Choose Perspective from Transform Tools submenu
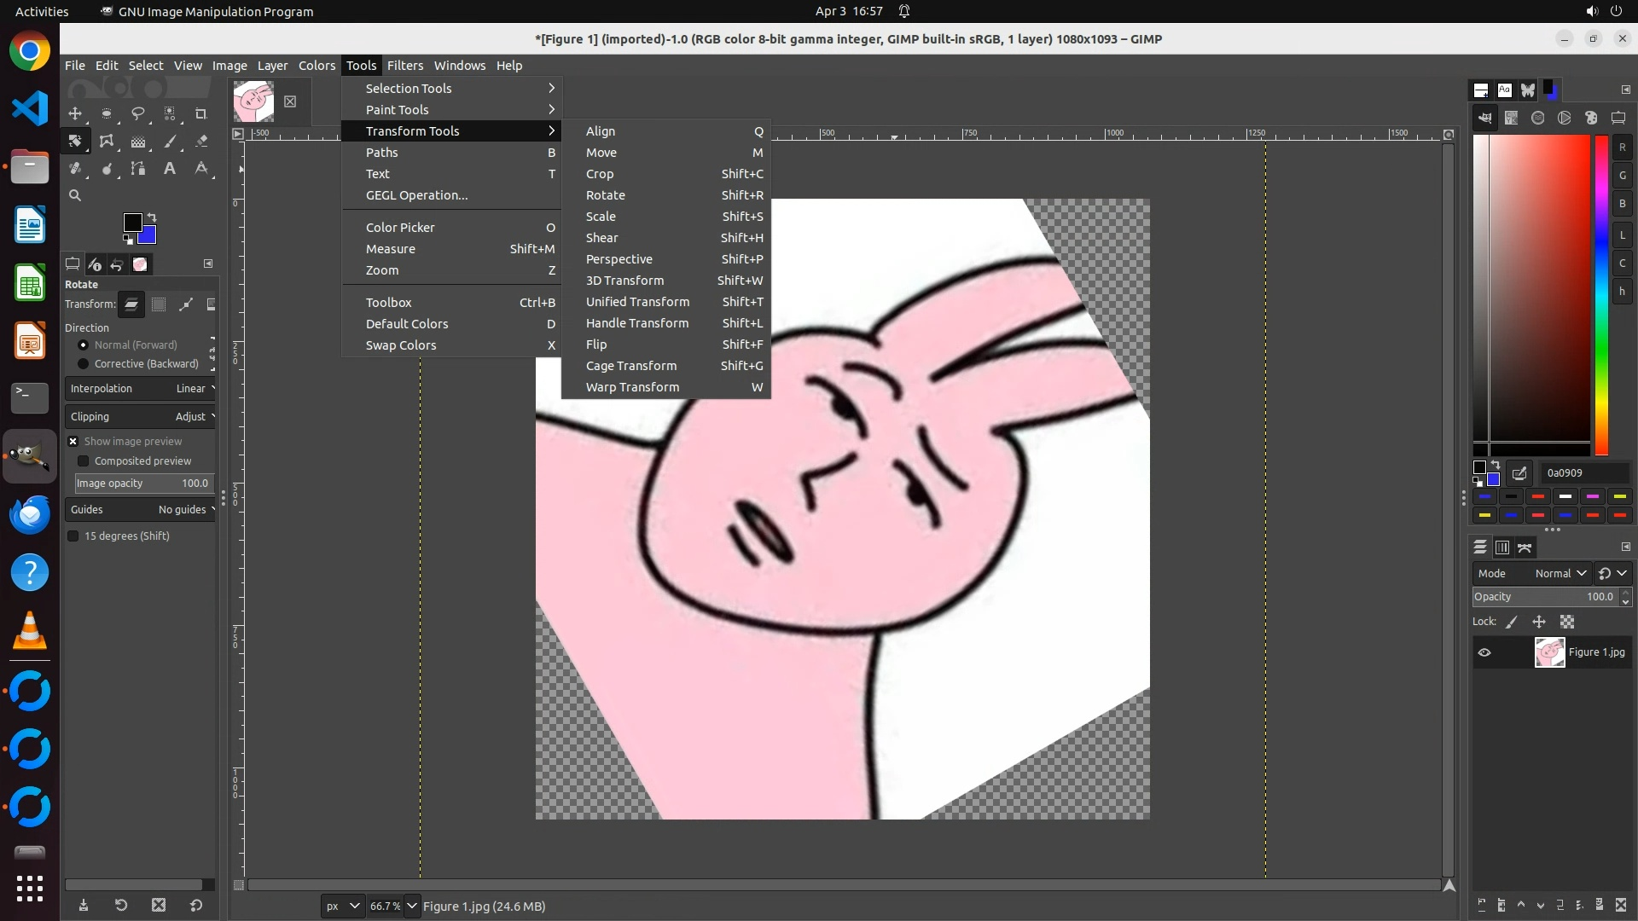Image resolution: width=1638 pixels, height=921 pixels. pyautogui.click(x=619, y=259)
